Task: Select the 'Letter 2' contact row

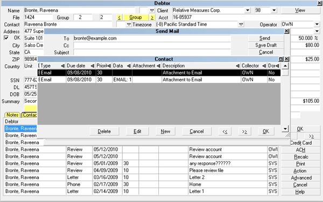Action: click(141, 177)
